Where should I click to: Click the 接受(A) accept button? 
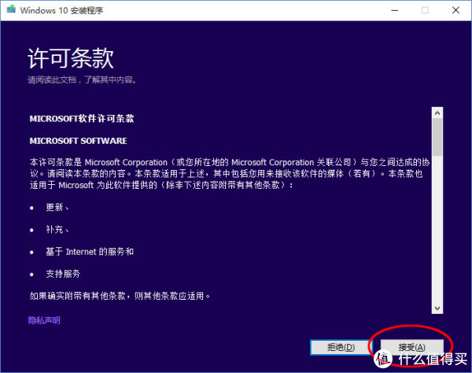(x=411, y=347)
